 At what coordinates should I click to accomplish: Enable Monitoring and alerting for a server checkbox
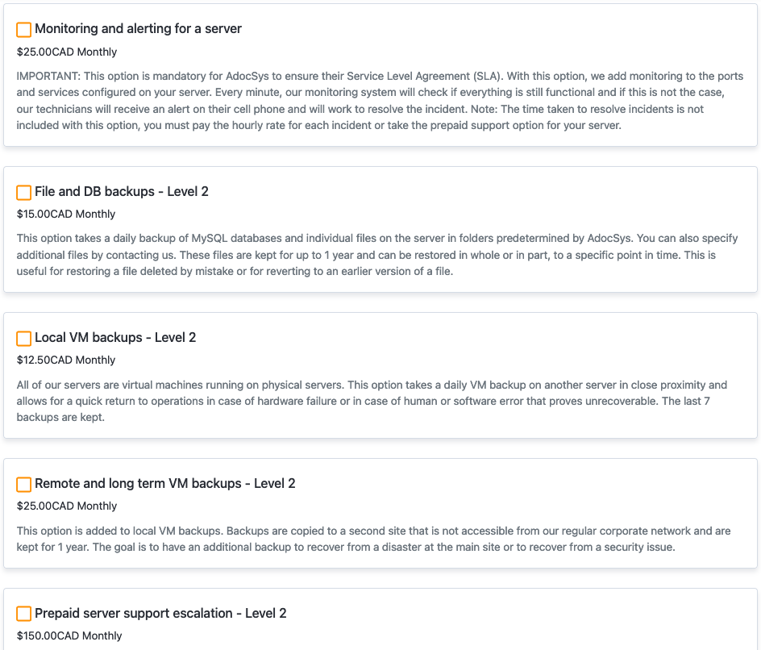point(24,30)
